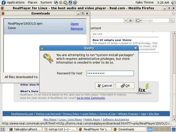The image size is (176, 132).
Task: Minimize the Downloads window
Action: coord(78,13)
